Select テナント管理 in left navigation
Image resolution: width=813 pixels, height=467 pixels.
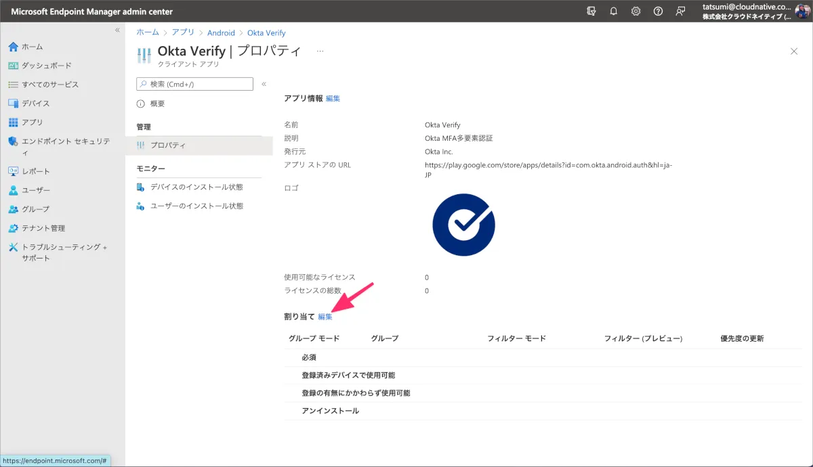[43, 228]
